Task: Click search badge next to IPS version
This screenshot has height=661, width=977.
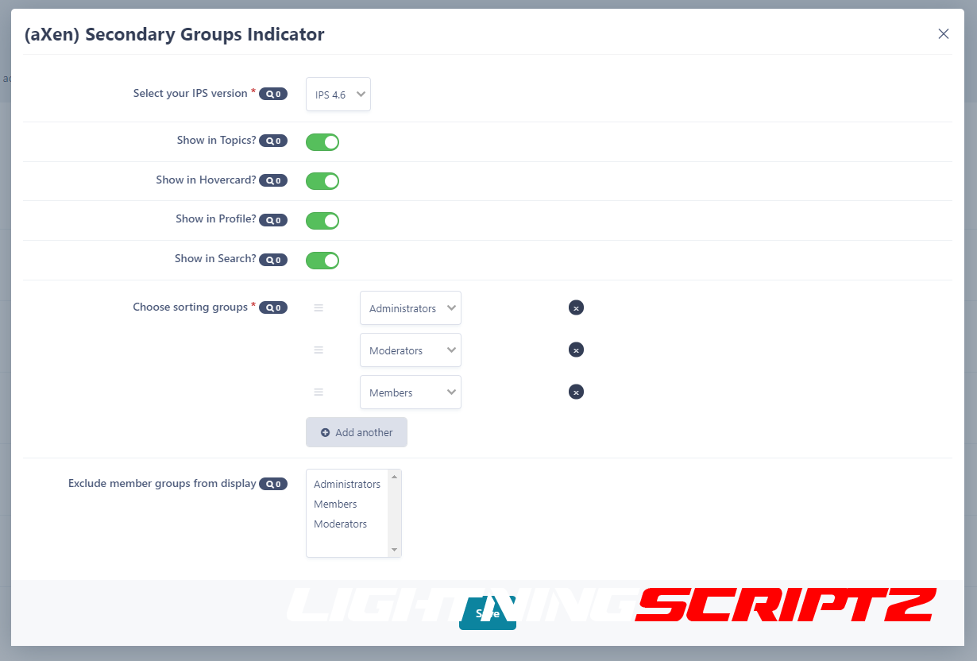Action: (x=273, y=94)
